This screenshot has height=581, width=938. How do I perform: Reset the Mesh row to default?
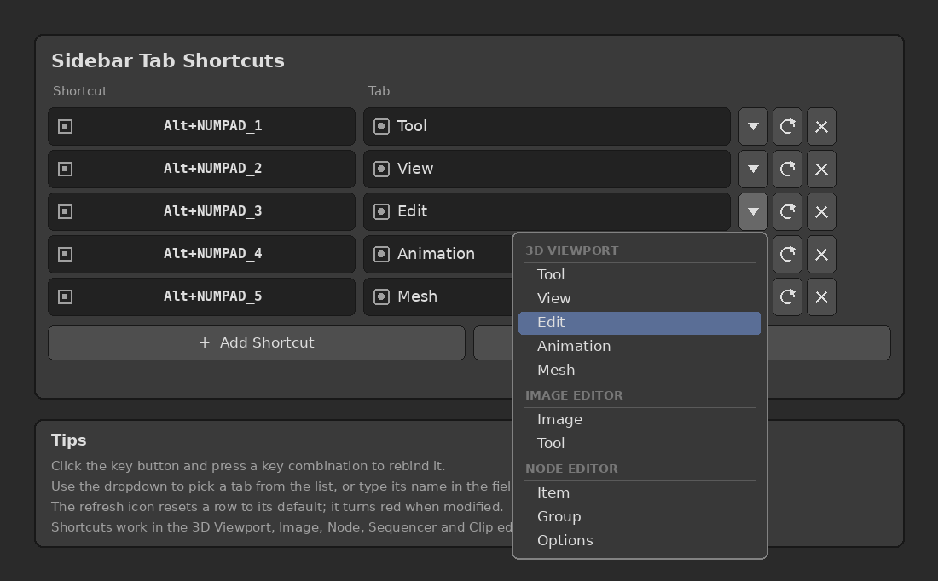[787, 296]
